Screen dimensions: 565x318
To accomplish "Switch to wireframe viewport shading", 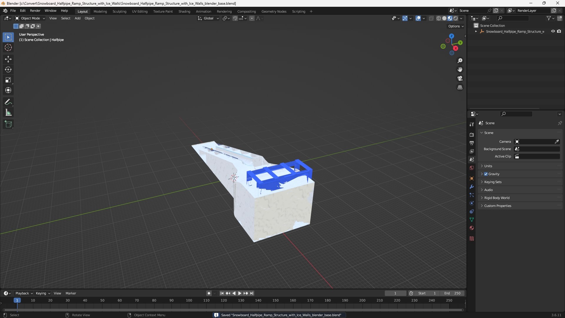I will click(439, 18).
